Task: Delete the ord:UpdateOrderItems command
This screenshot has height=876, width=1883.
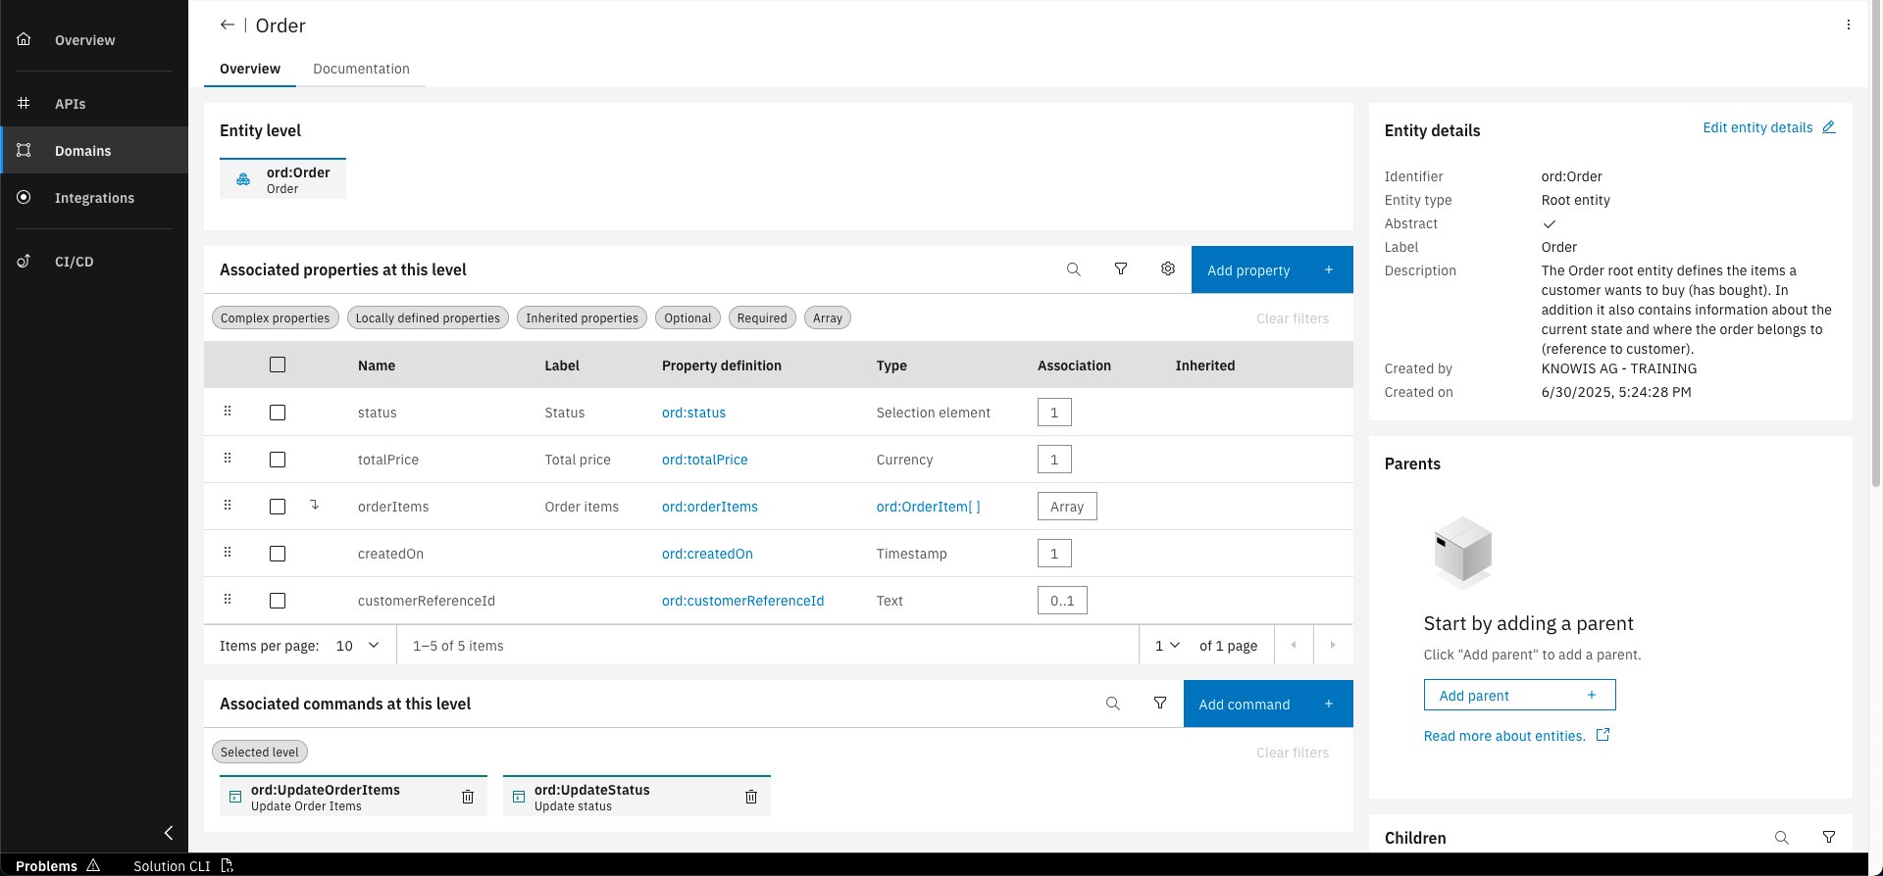Action: (x=468, y=797)
